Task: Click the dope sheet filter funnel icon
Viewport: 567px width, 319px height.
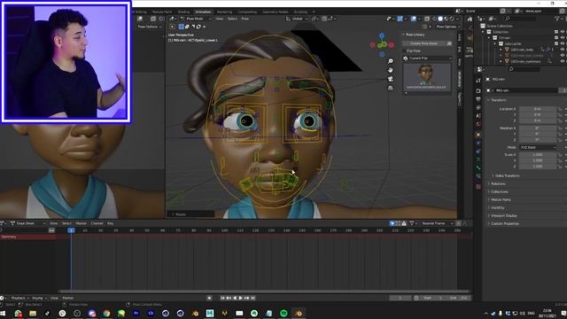Action: [x=411, y=223]
